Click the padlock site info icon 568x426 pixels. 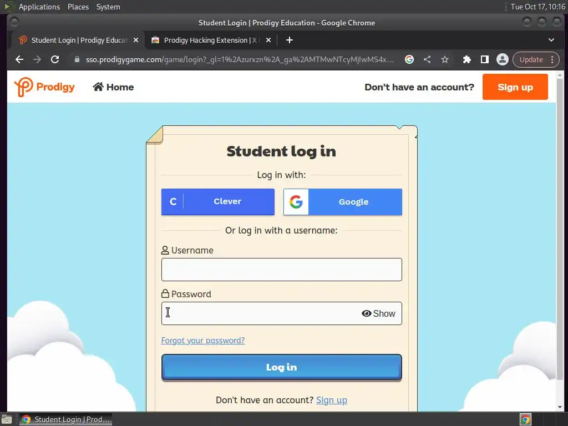point(77,59)
